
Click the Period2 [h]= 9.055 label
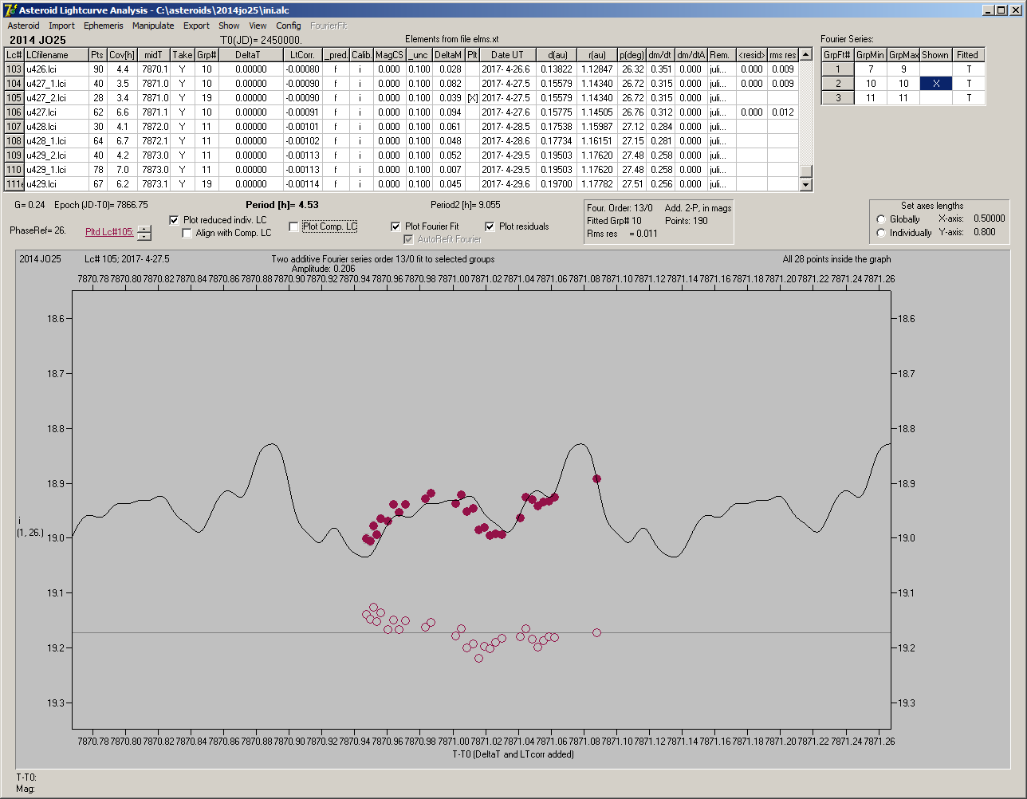tap(466, 205)
